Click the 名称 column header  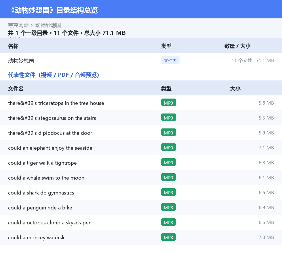(x=13, y=46)
